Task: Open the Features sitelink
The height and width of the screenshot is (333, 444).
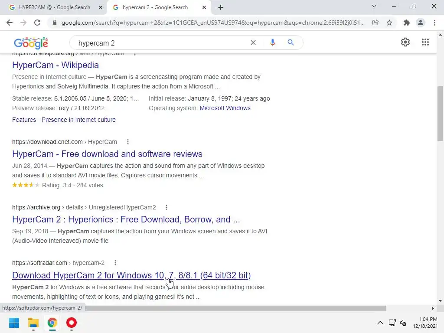Action: click(x=24, y=120)
